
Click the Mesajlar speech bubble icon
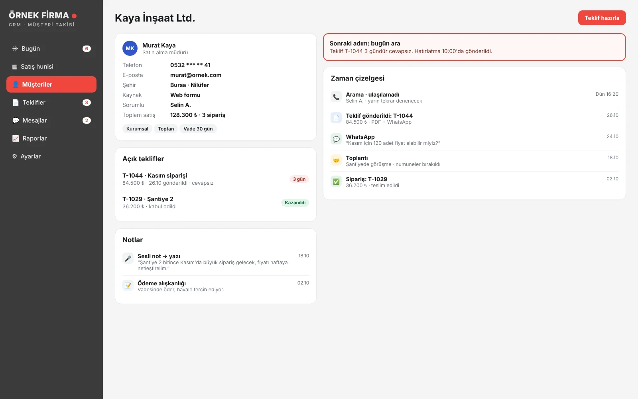[x=16, y=120]
